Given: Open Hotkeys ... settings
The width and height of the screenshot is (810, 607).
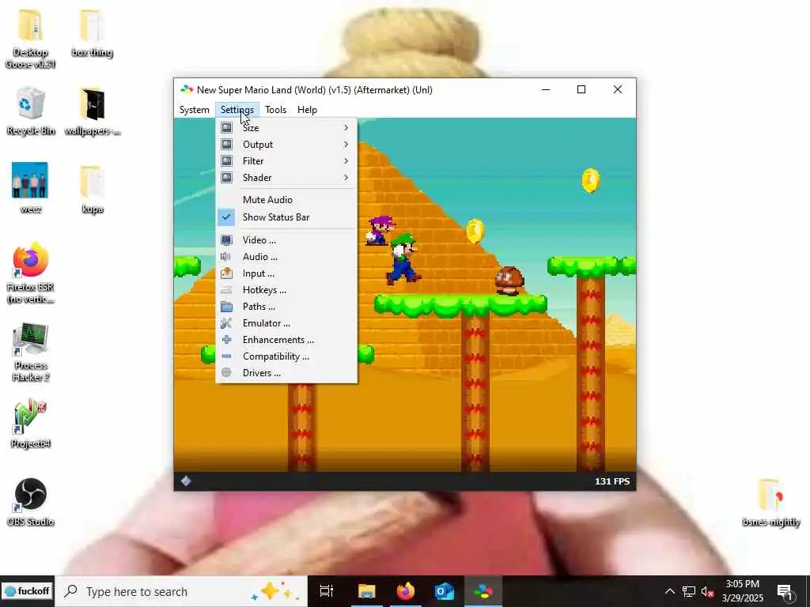Looking at the screenshot, I should (286, 290).
